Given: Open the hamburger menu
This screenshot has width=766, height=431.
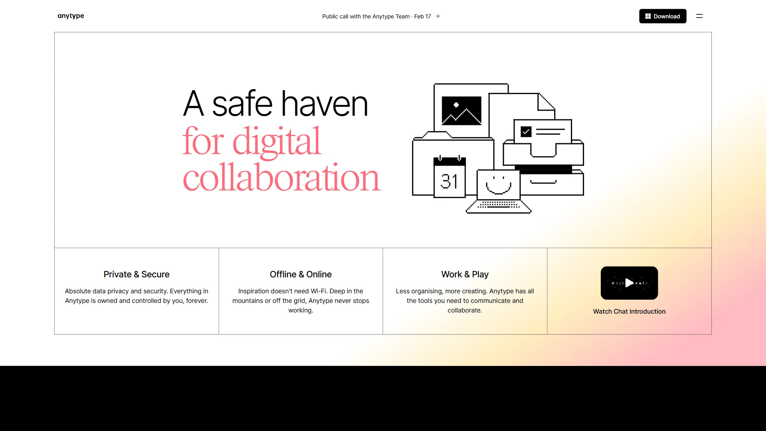Looking at the screenshot, I should coord(699,16).
